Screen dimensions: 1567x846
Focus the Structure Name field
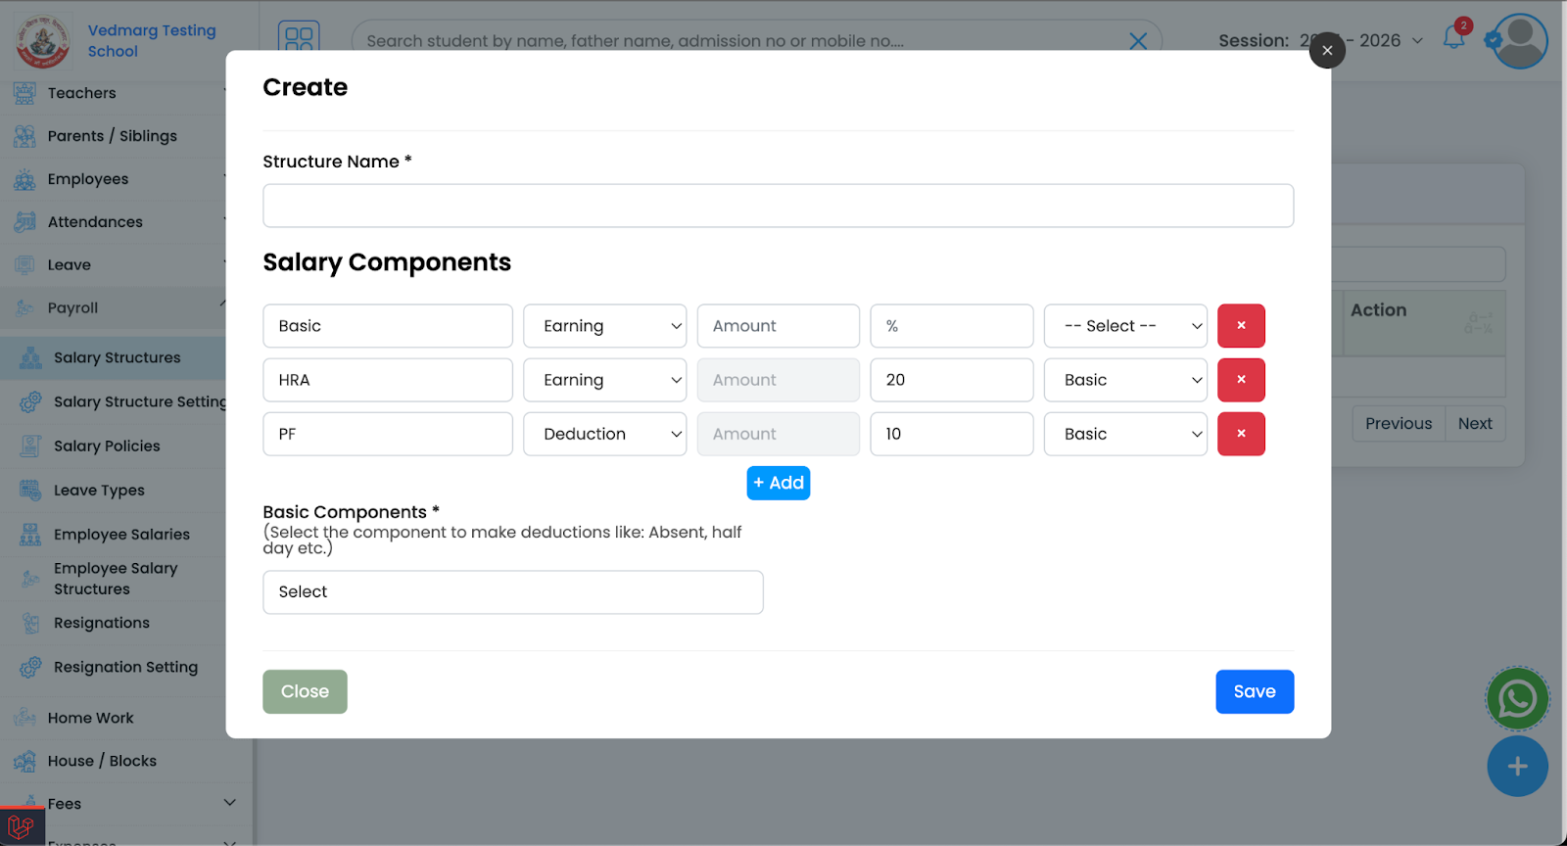point(779,206)
